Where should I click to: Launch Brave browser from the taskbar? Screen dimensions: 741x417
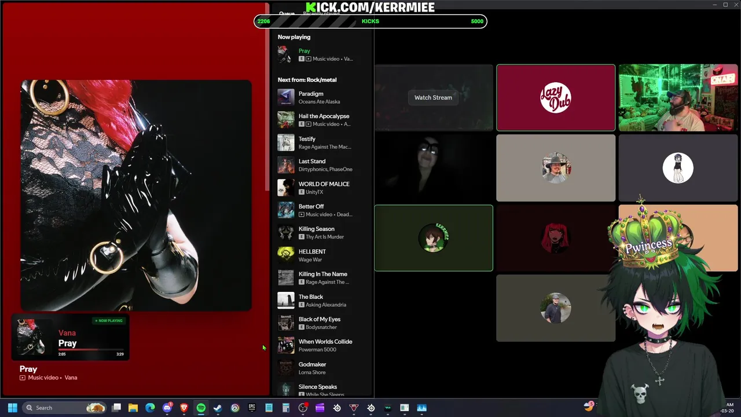point(184,408)
